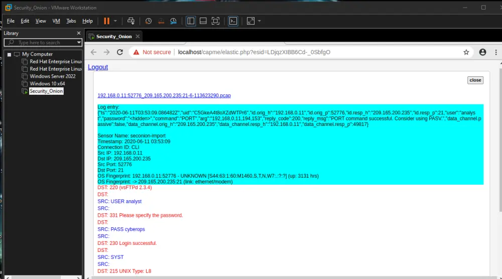Bookmark this page with star icon

point(466,52)
